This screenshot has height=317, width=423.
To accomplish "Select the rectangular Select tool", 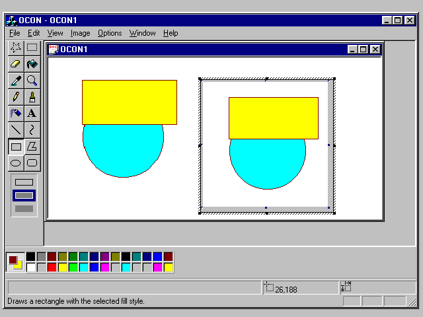I will 32,48.
